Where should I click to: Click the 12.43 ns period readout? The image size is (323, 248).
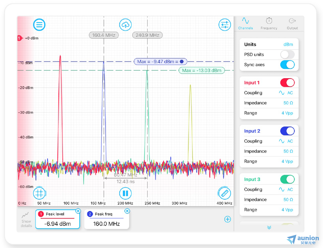tap(125, 182)
